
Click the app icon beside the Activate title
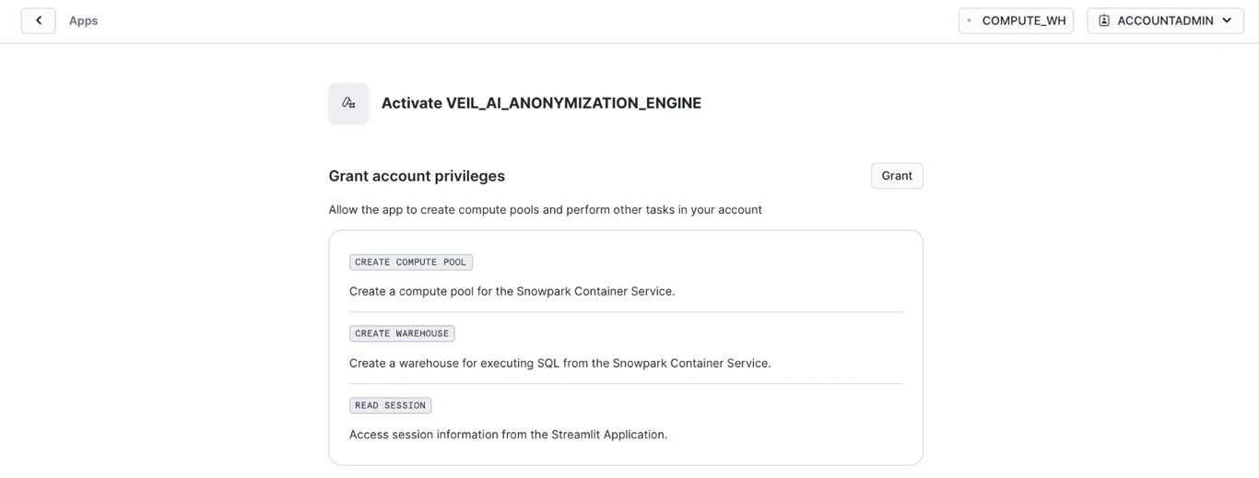[x=348, y=103]
